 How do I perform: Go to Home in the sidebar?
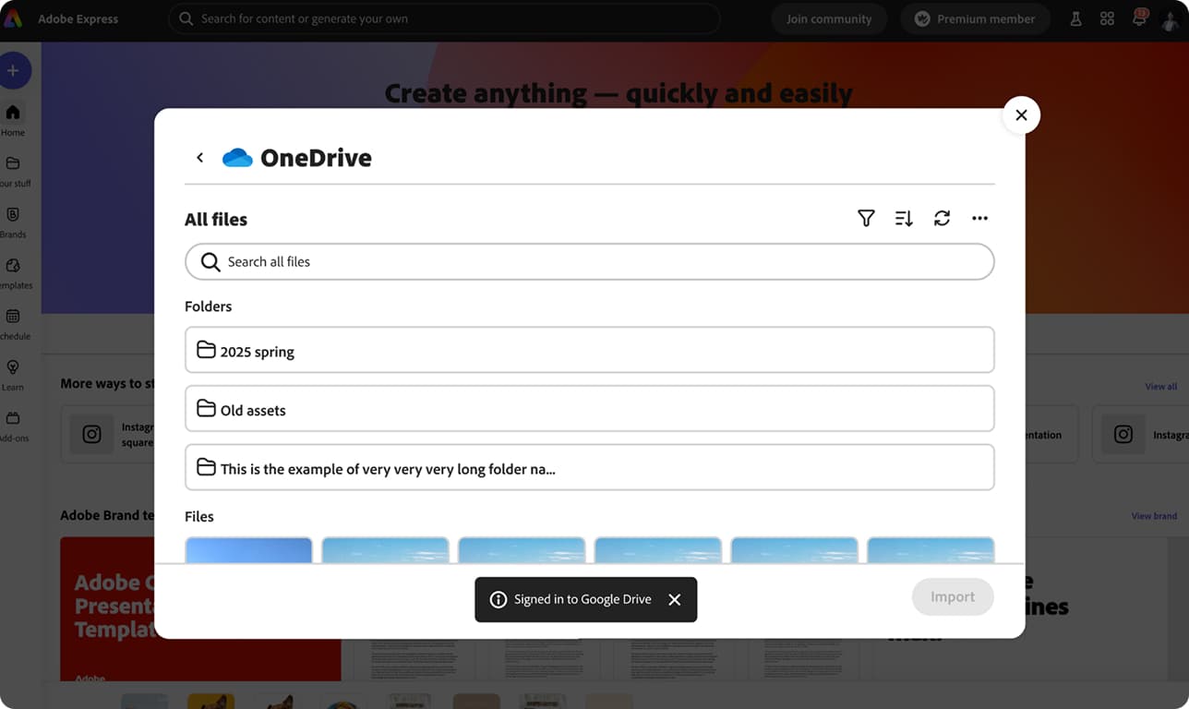pyautogui.click(x=13, y=120)
